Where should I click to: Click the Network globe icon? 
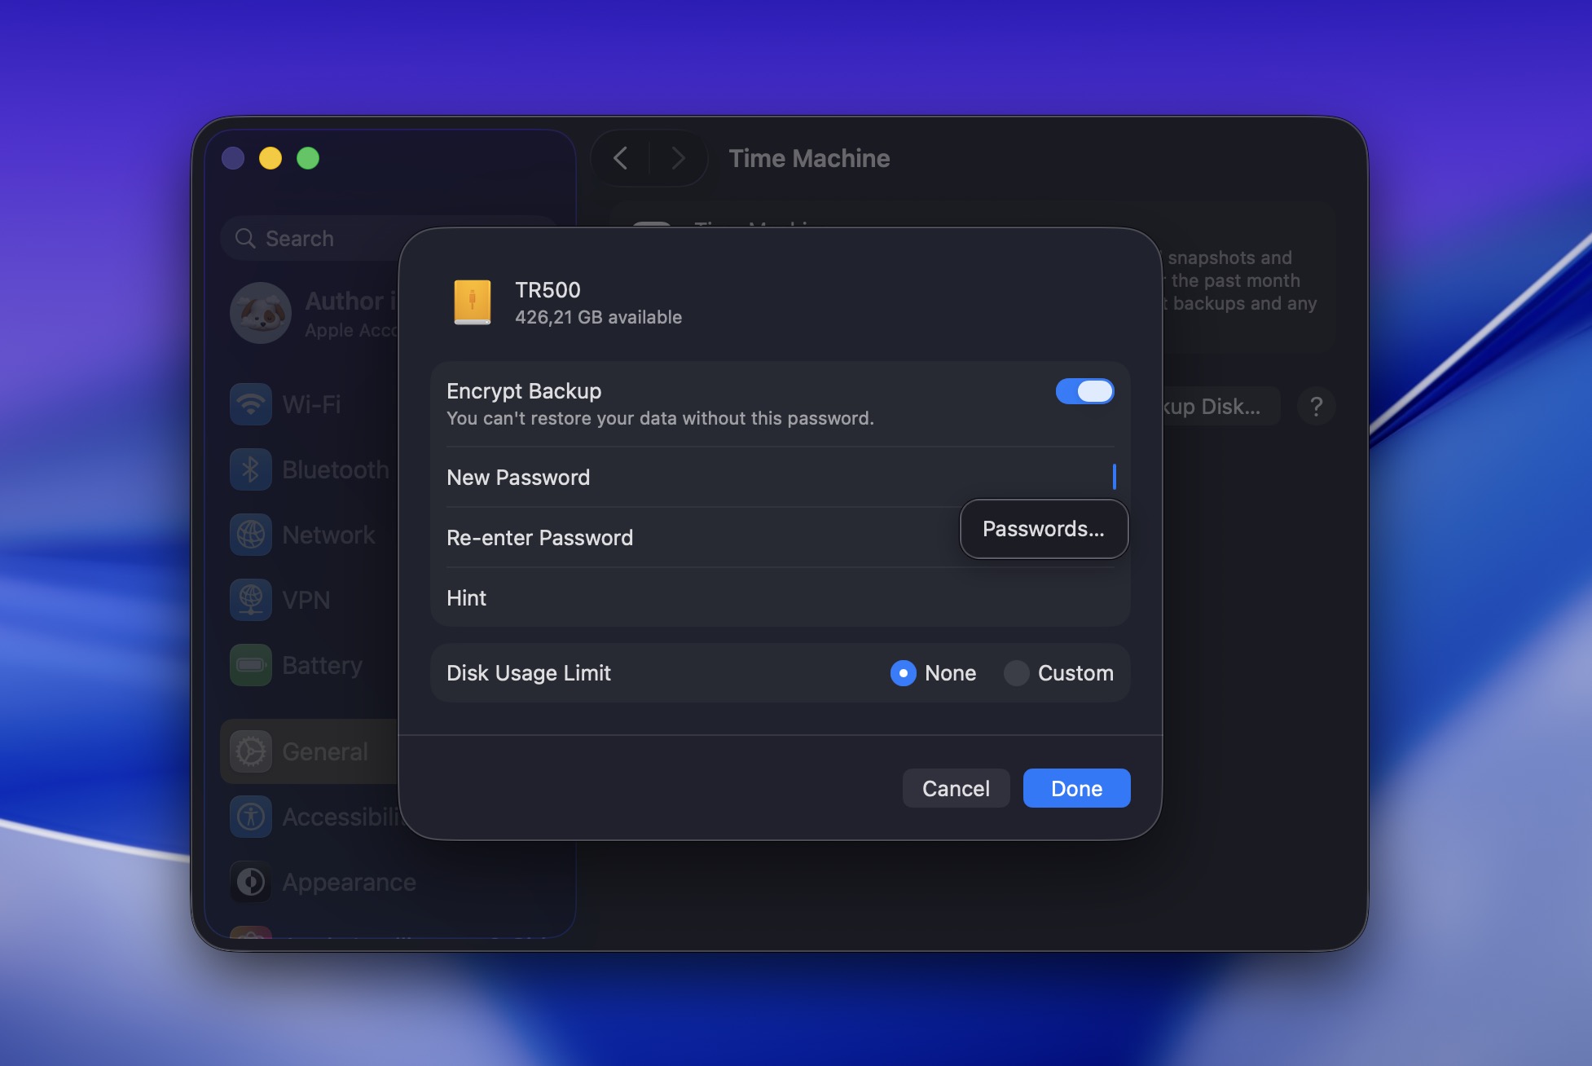[251, 535]
